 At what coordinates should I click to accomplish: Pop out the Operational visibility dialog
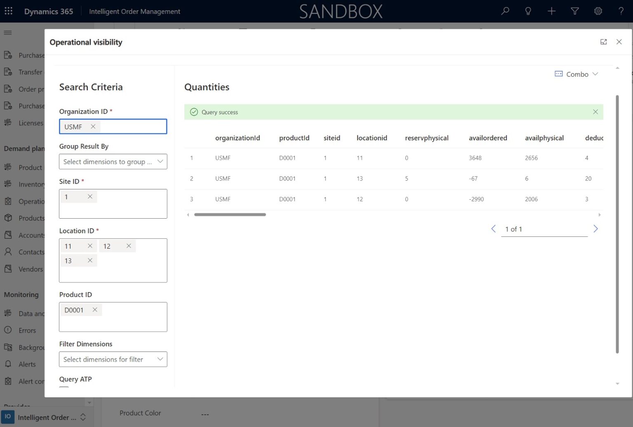tap(603, 42)
